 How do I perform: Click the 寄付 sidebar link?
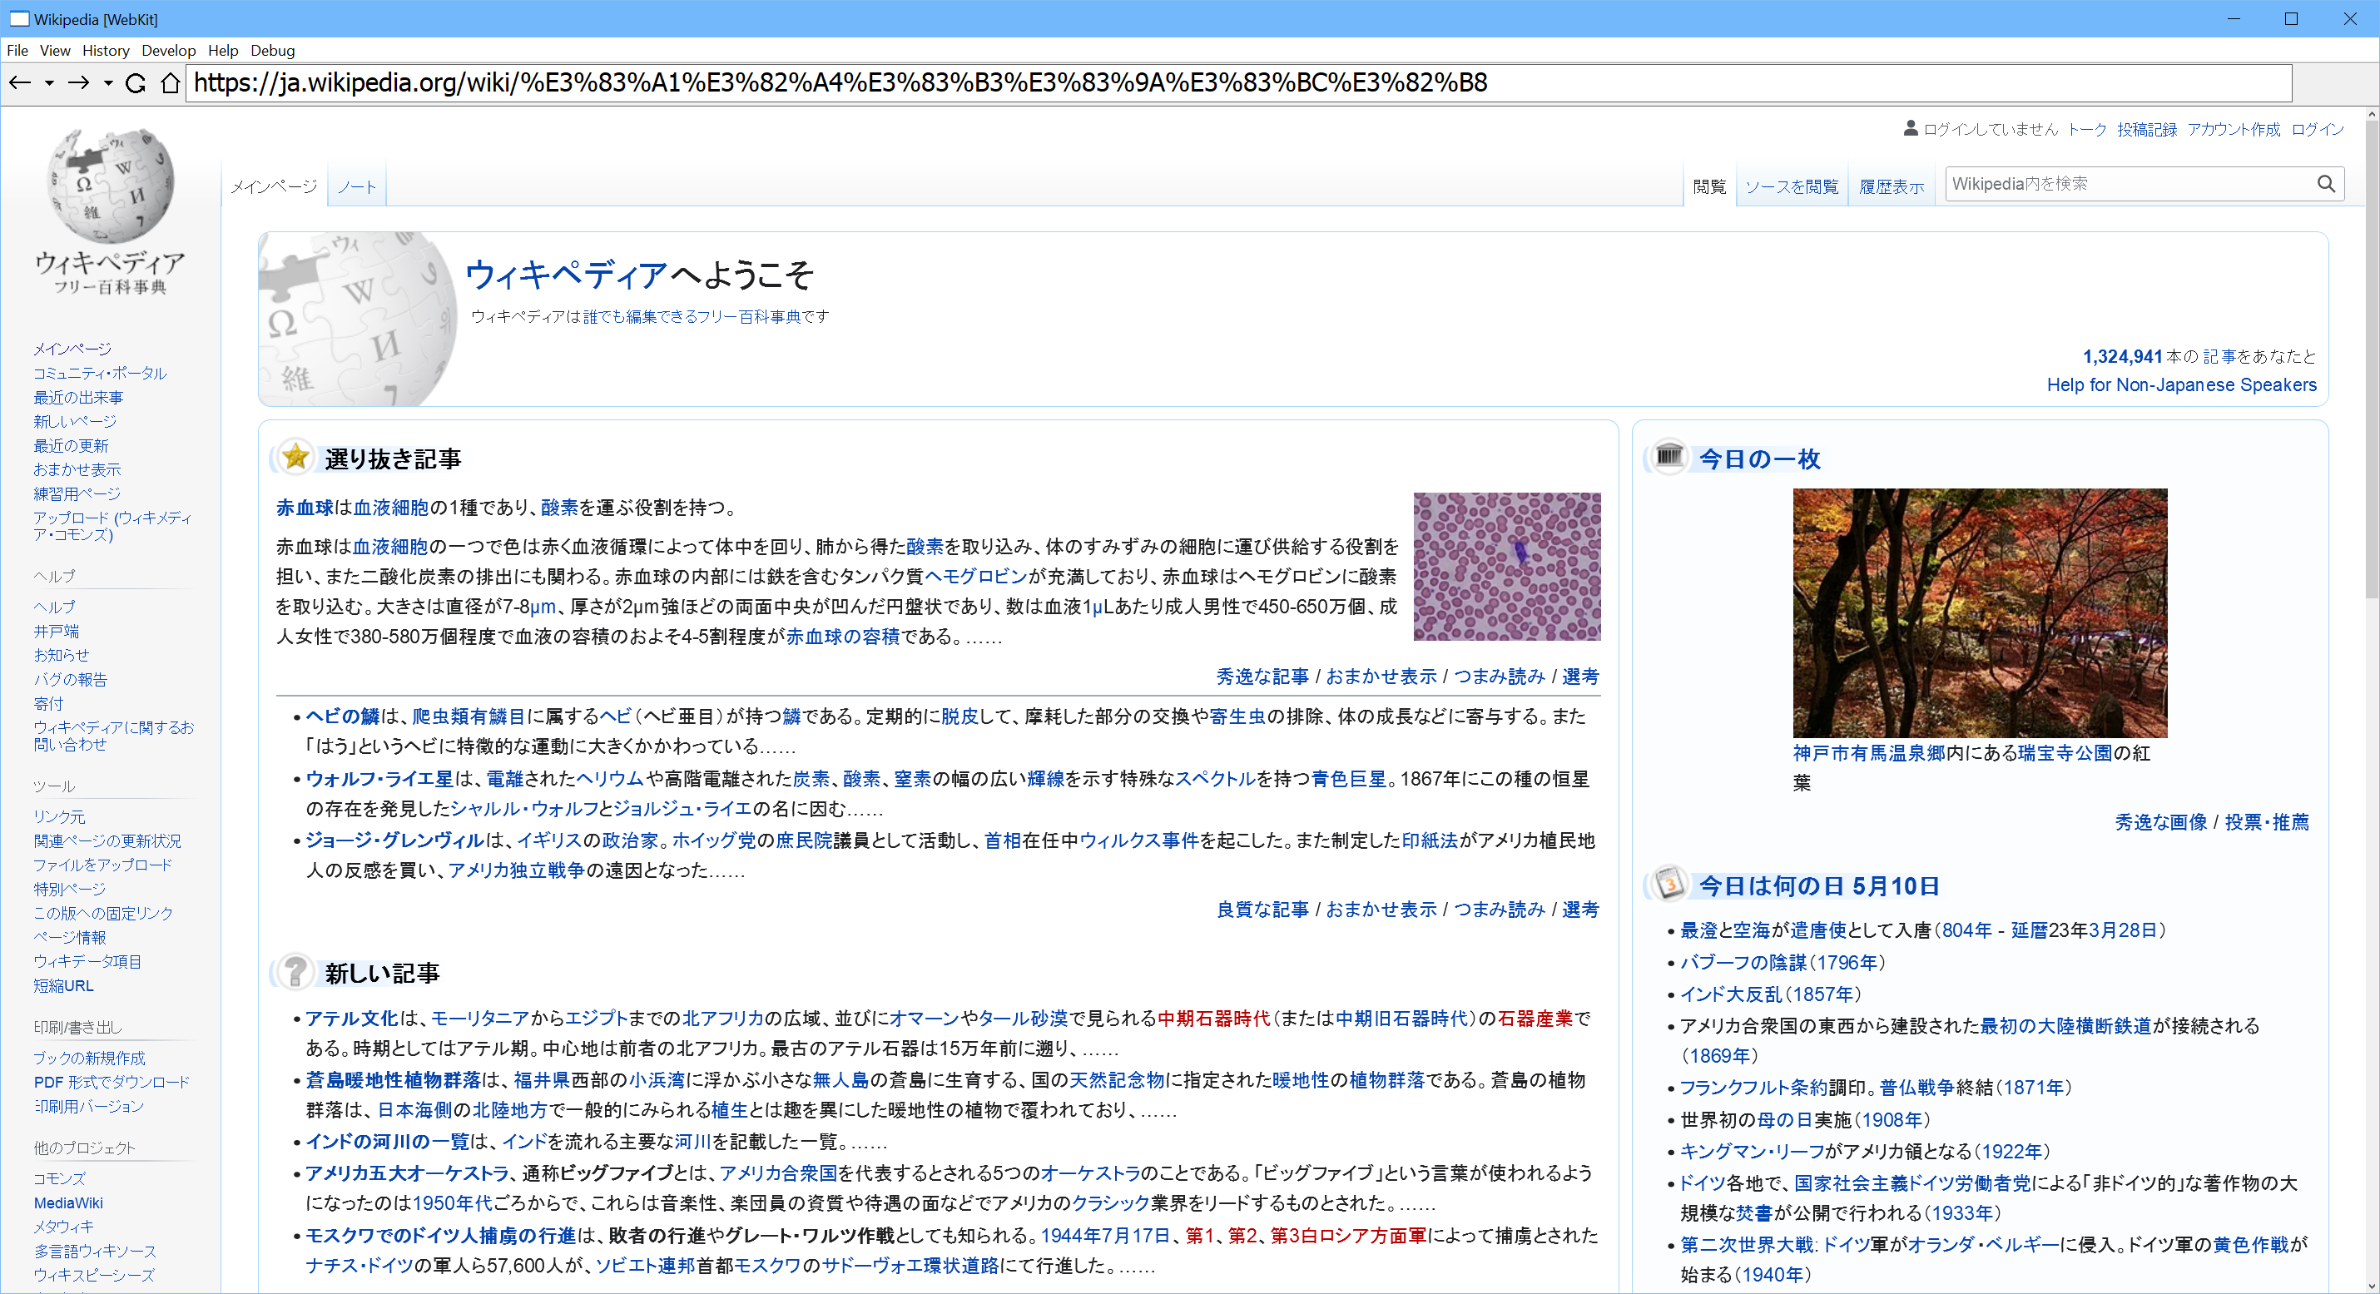click(48, 703)
